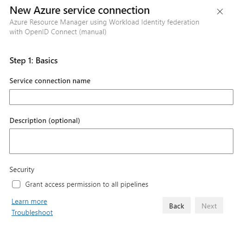Viewport: 238px width, 233px height.
Task: Click the "Step 1: Basics" heading
Action: pos(33,61)
